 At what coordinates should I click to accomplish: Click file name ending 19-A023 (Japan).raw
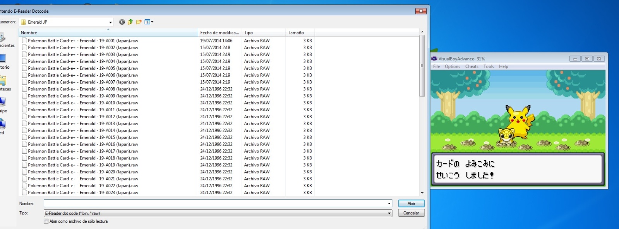tap(83, 193)
